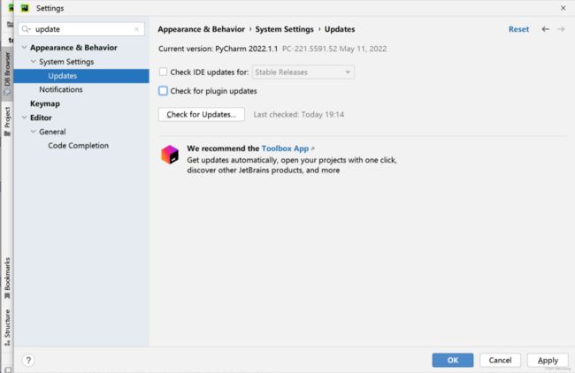Open the Project tool window
The height and width of the screenshot is (373, 575).
(7, 121)
